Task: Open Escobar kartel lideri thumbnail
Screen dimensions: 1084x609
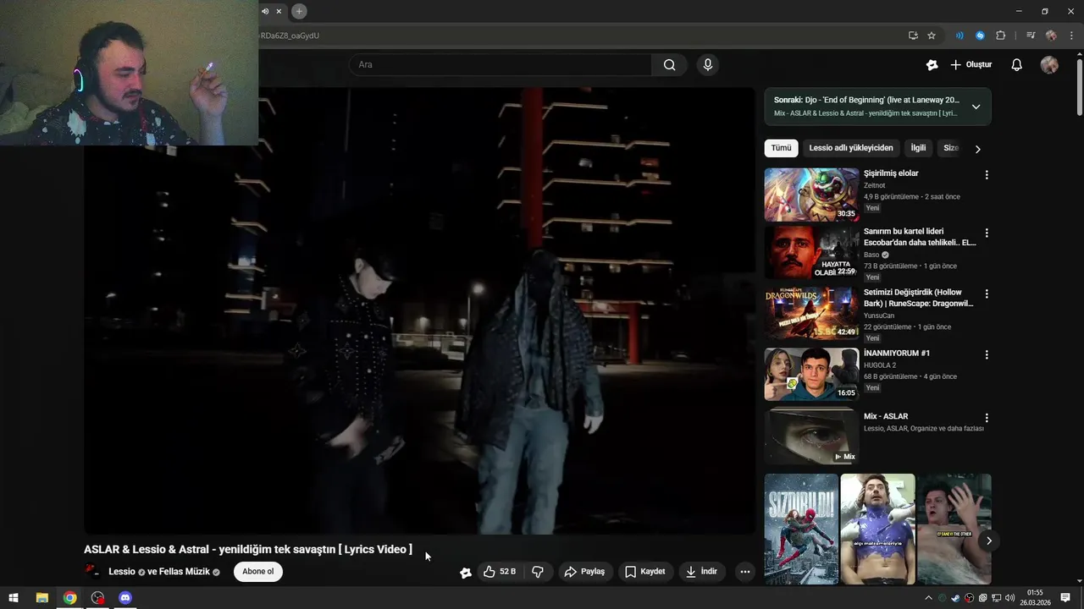Action: [811, 252]
